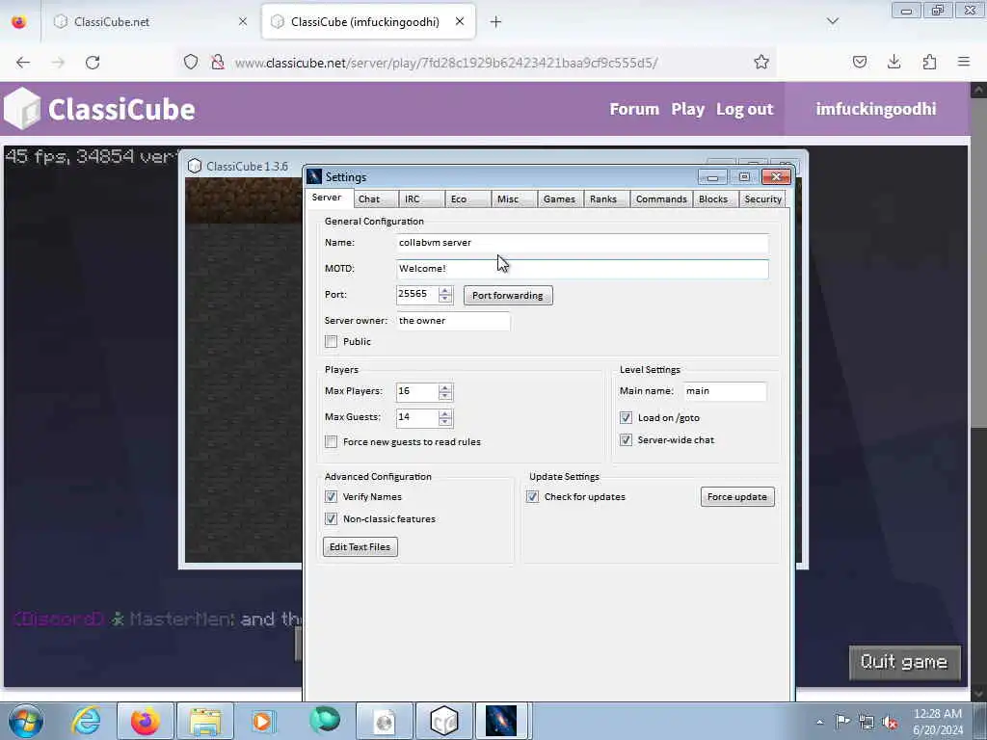The image size is (987, 740).
Task: Bookmark this page with the star icon
Action: click(x=761, y=62)
